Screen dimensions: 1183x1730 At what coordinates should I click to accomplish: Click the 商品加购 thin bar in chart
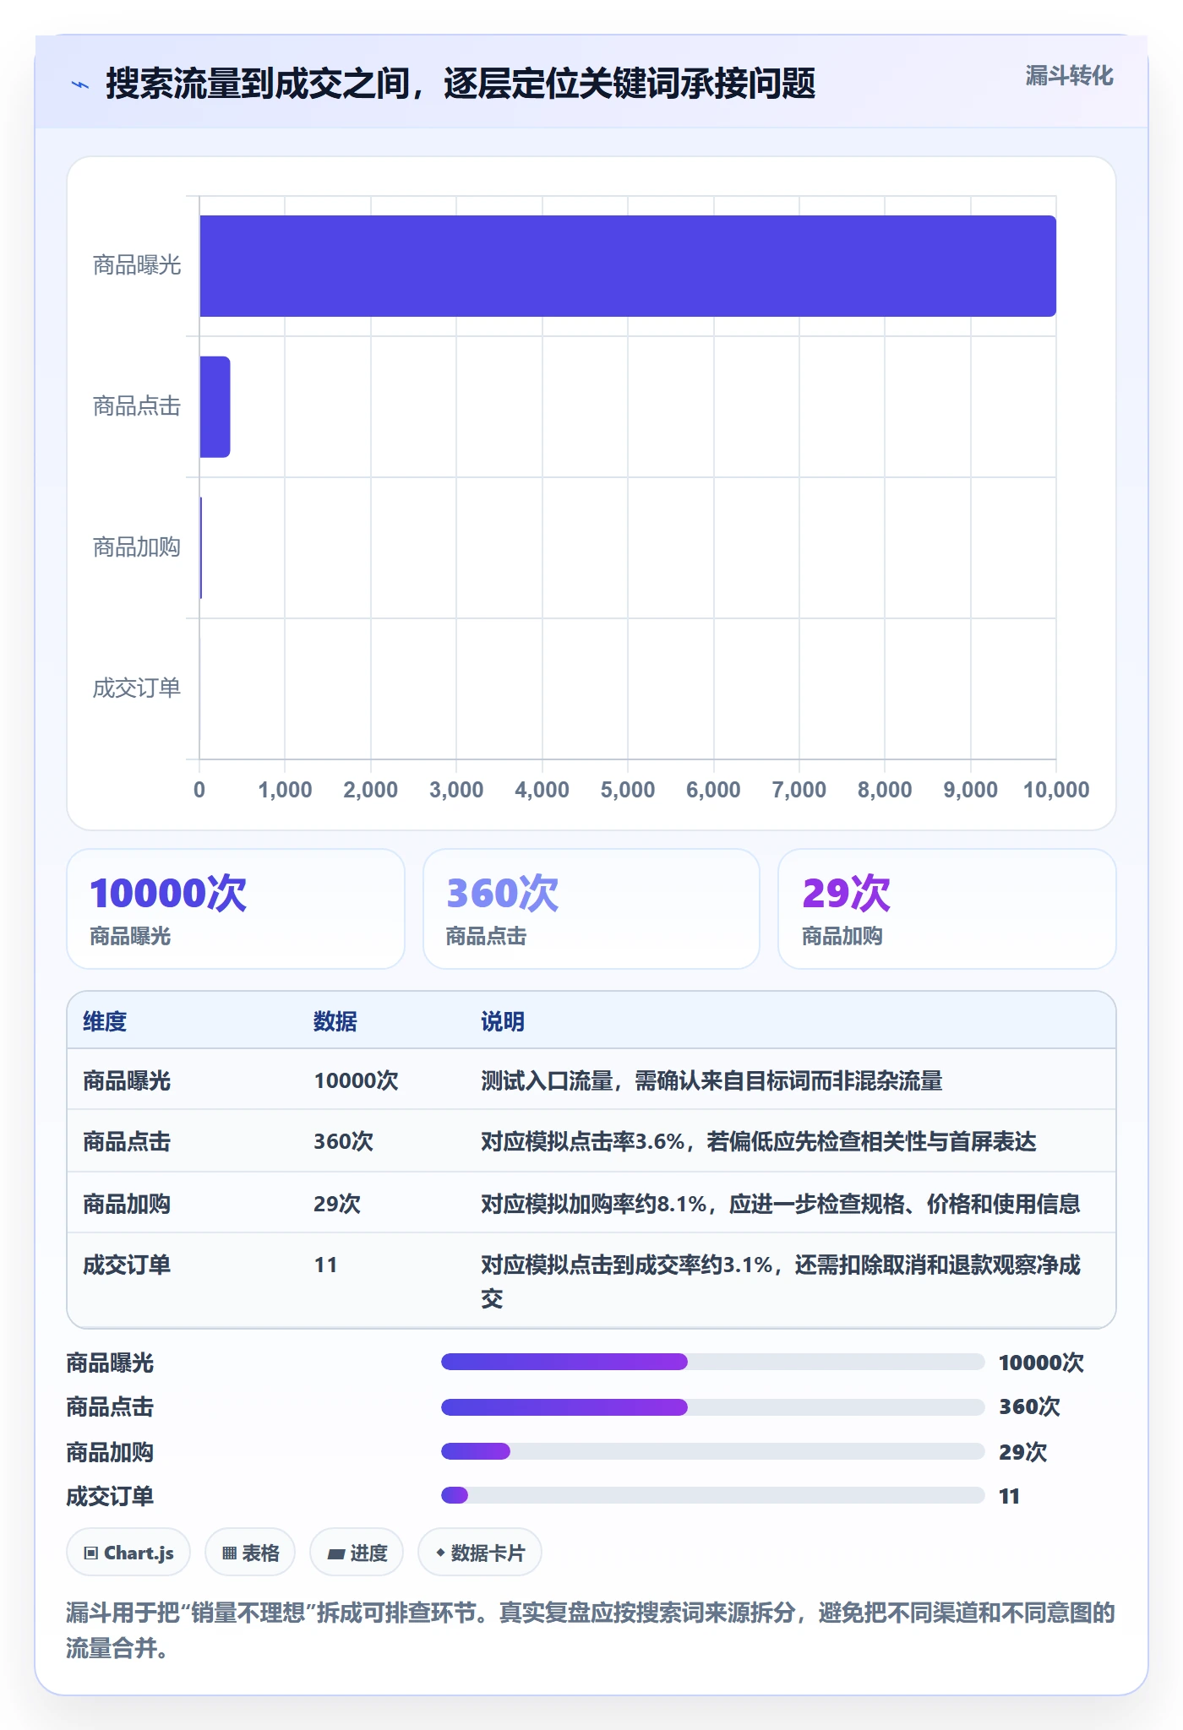pyautogui.click(x=201, y=547)
